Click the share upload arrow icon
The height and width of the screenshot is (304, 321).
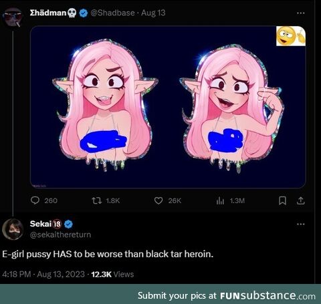tap(301, 200)
